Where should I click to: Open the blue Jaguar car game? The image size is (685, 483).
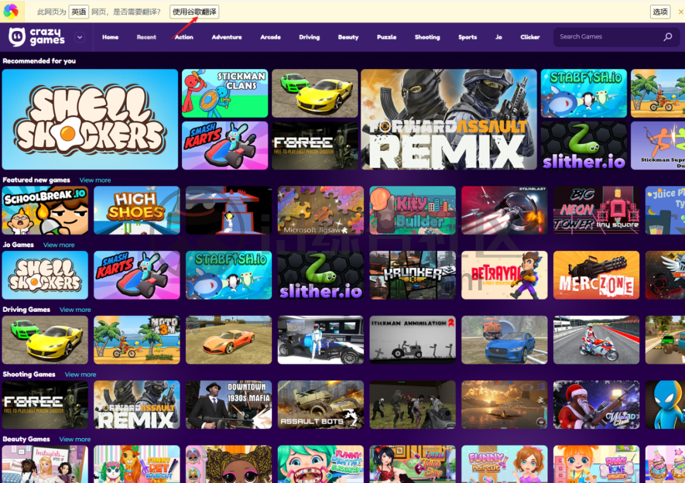click(505, 340)
